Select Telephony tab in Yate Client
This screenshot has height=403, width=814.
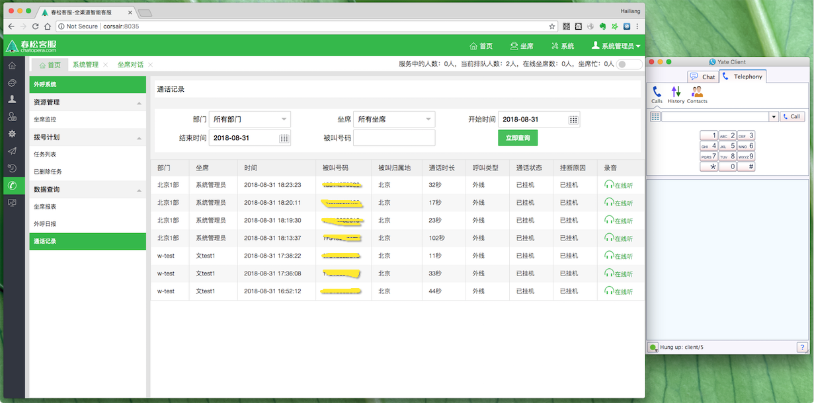743,77
